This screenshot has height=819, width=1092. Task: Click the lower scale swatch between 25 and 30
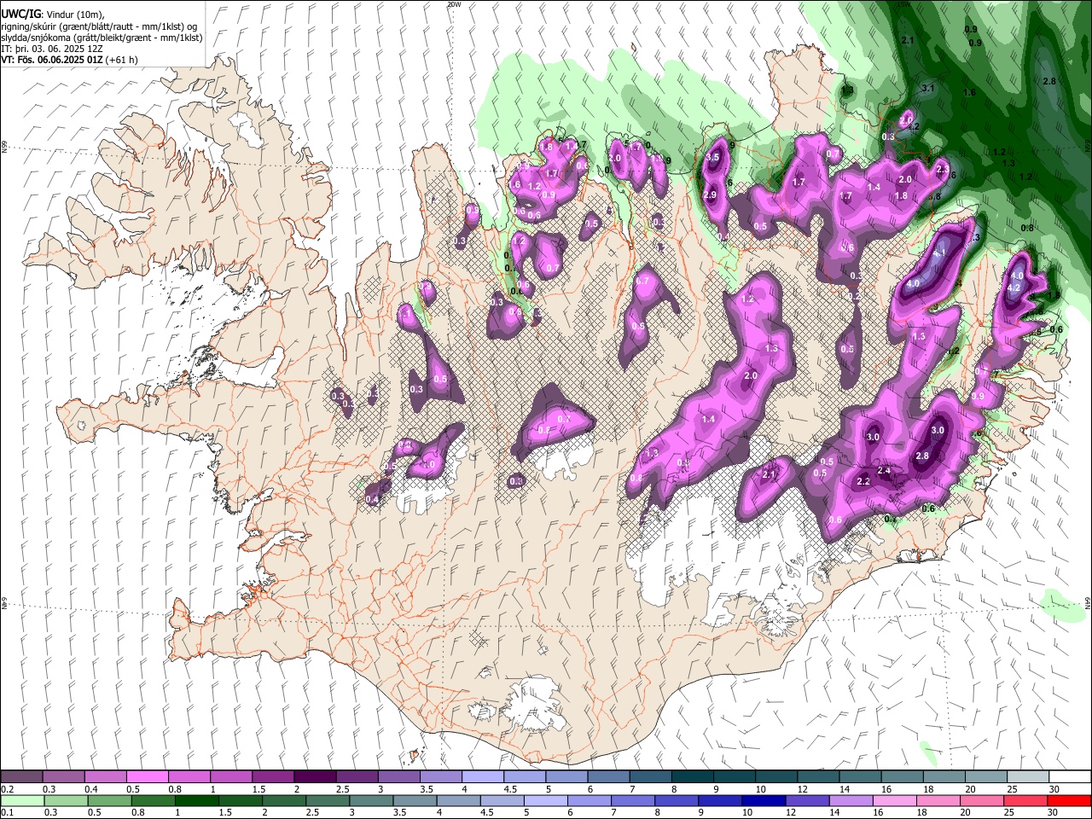(1025, 800)
